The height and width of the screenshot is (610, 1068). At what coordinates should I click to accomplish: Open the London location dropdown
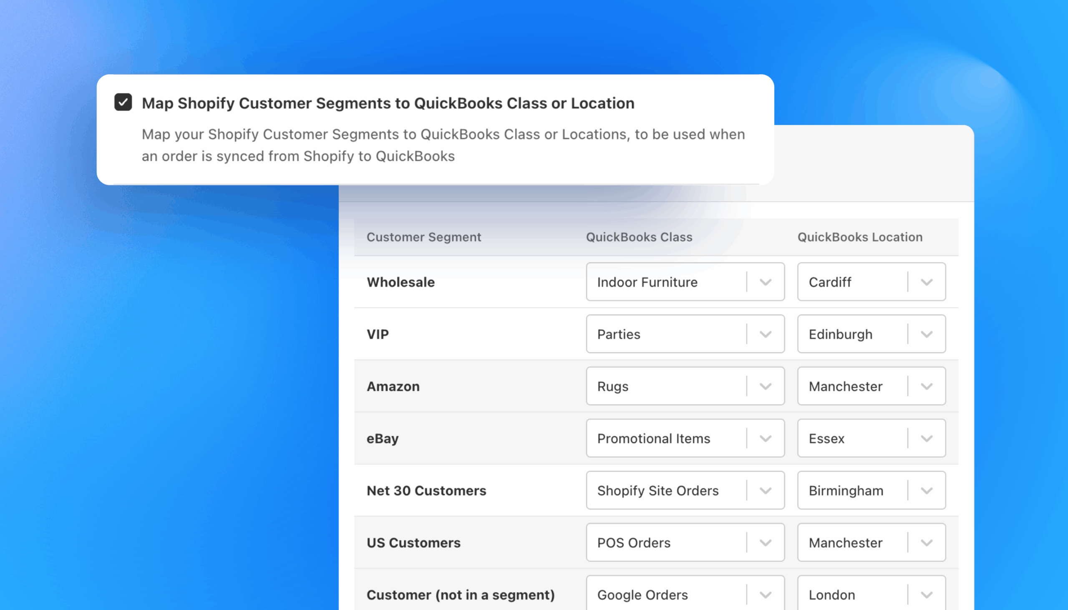click(927, 595)
